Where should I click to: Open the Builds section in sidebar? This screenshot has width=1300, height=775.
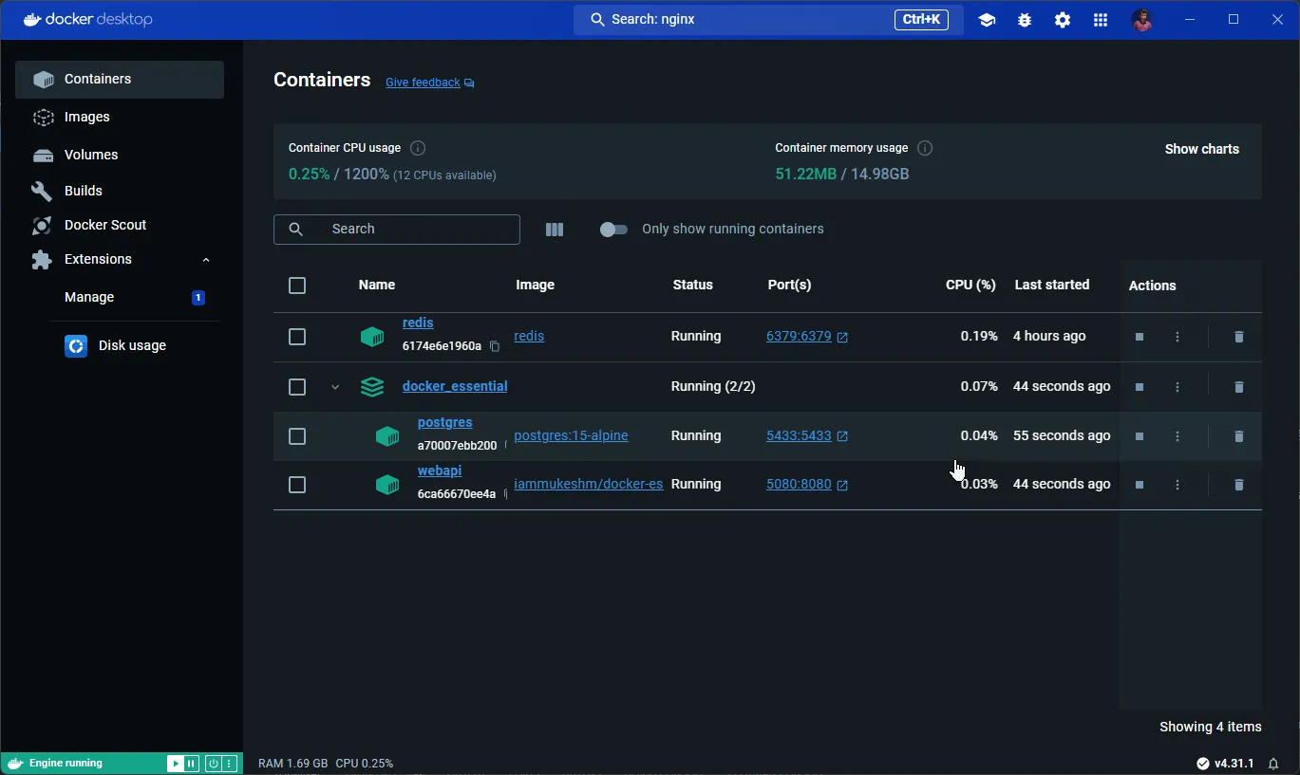[81, 190]
